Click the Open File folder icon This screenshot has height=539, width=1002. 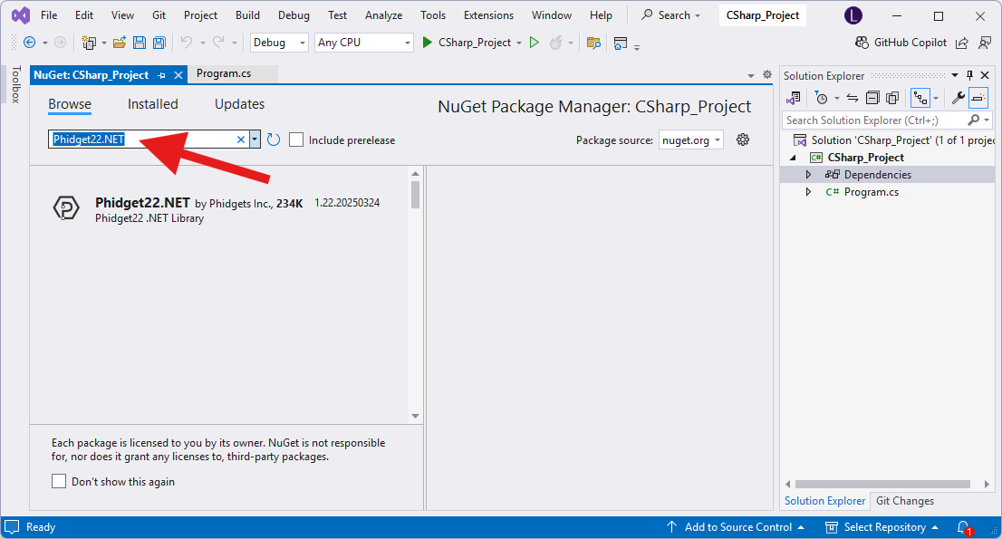tap(120, 43)
